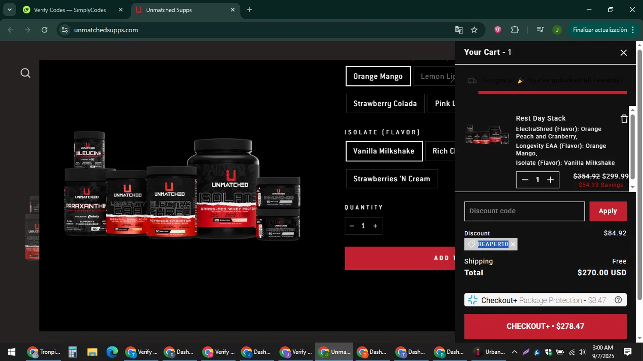Remove the REAPER10 discount code

[x=513, y=245]
